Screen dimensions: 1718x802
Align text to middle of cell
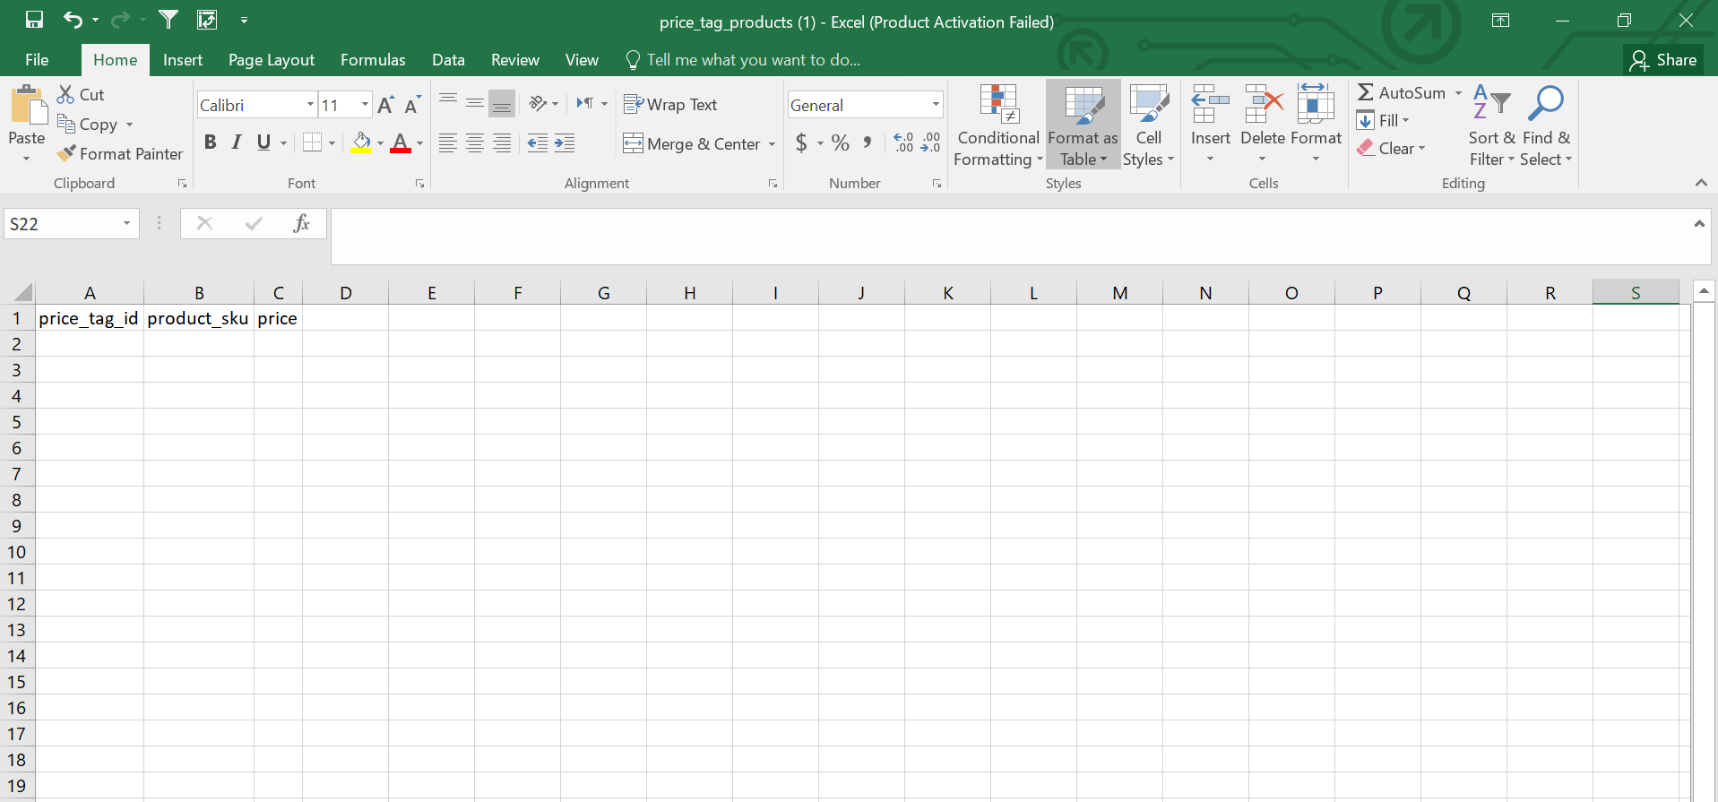475,104
